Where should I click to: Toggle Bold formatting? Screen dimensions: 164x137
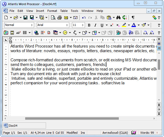pos(89,25)
